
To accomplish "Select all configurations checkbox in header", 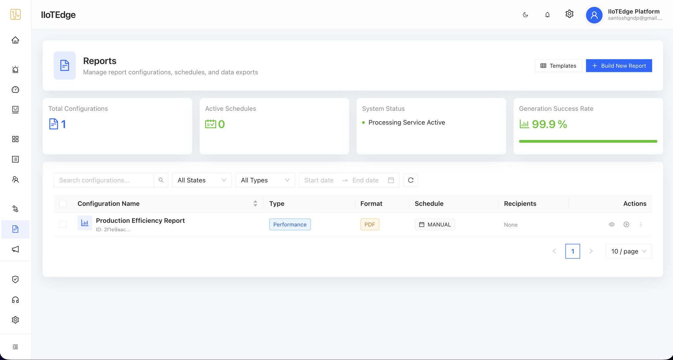I will [x=63, y=204].
